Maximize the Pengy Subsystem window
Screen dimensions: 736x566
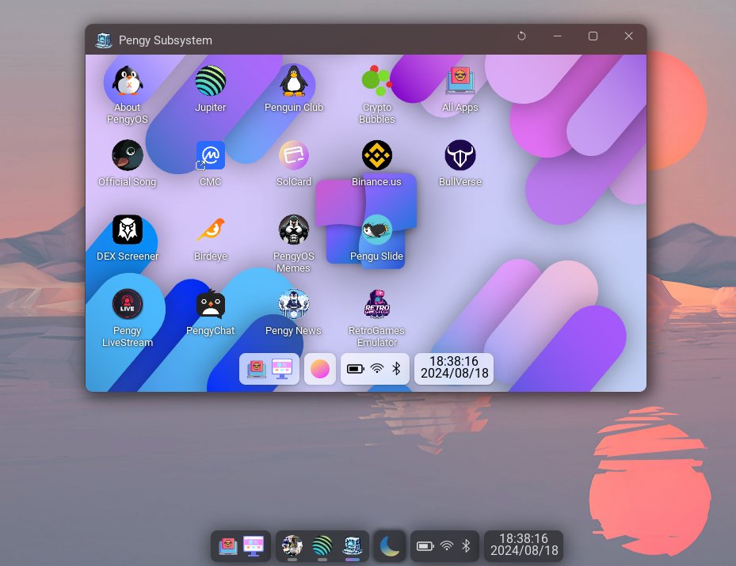pyautogui.click(x=593, y=36)
